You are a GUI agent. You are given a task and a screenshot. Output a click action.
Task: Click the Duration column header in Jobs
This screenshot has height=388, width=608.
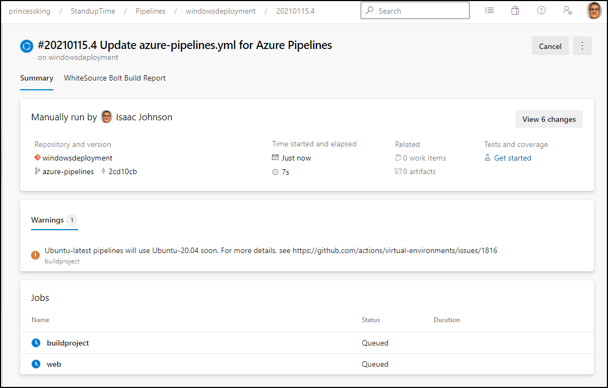446,320
